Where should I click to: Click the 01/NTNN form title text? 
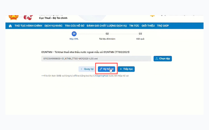(85, 52)
